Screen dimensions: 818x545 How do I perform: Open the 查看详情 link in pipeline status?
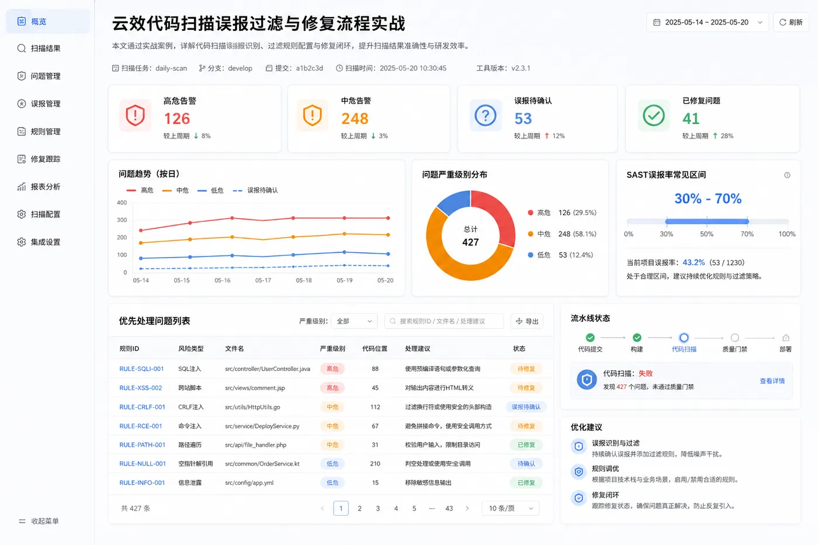tap(772, 381)
